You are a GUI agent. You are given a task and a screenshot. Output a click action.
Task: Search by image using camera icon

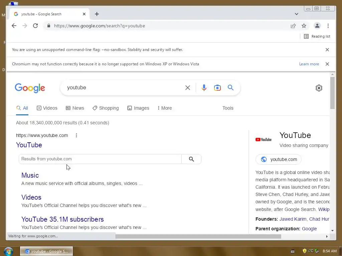217,88
